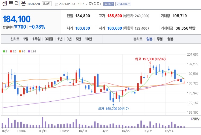
Task: Click the purple 120-day moving average swatch
Action: [x=29, y=51]
